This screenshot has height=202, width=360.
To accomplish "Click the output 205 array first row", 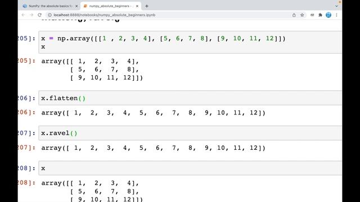I will pos(90,61).
